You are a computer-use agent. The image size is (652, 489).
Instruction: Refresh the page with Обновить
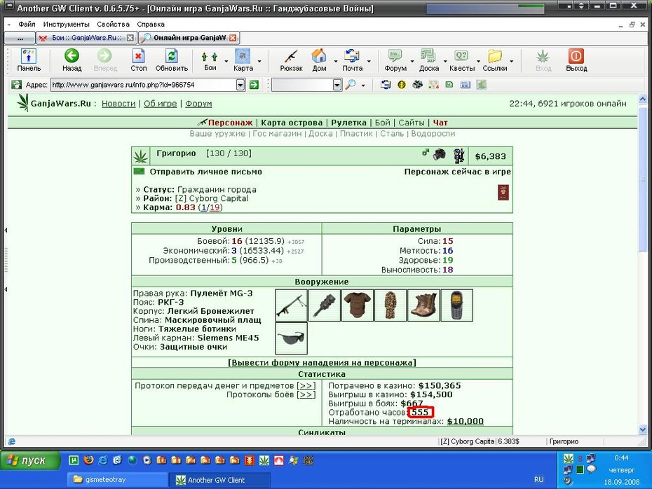coord(171,60)
